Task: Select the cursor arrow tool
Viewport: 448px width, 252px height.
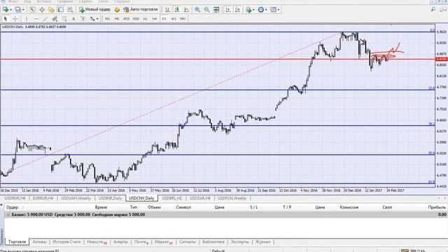Action: pos(6,19)
